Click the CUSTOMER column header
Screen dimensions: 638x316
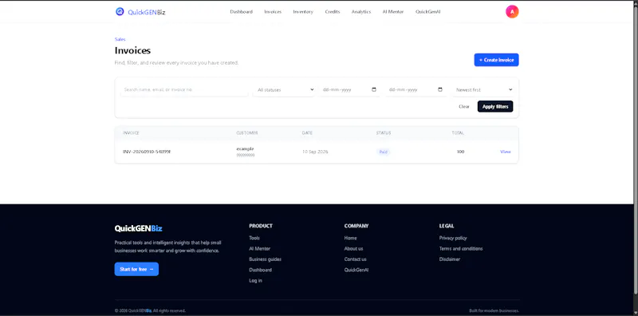coord(247,133)
